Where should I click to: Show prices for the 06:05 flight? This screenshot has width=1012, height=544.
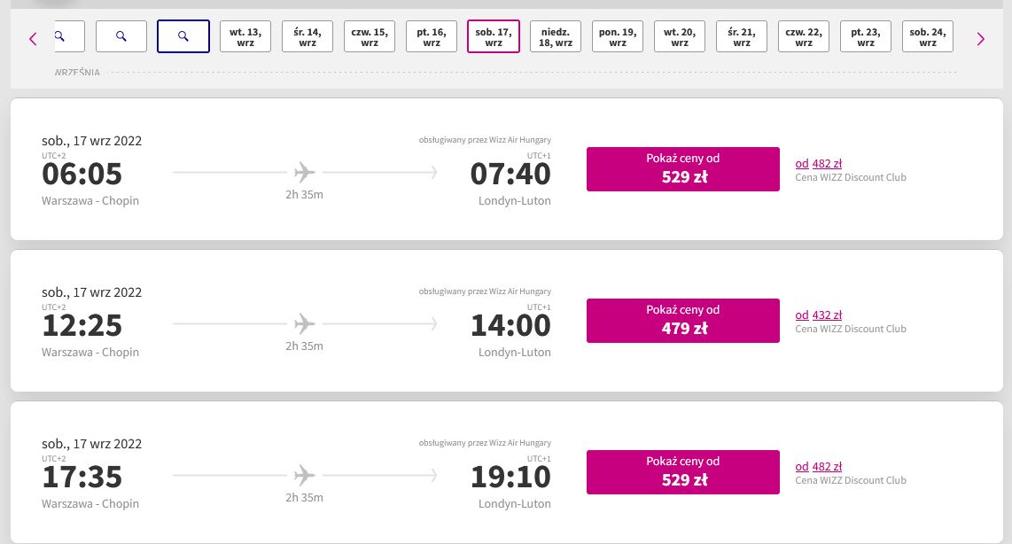(683, 169)
